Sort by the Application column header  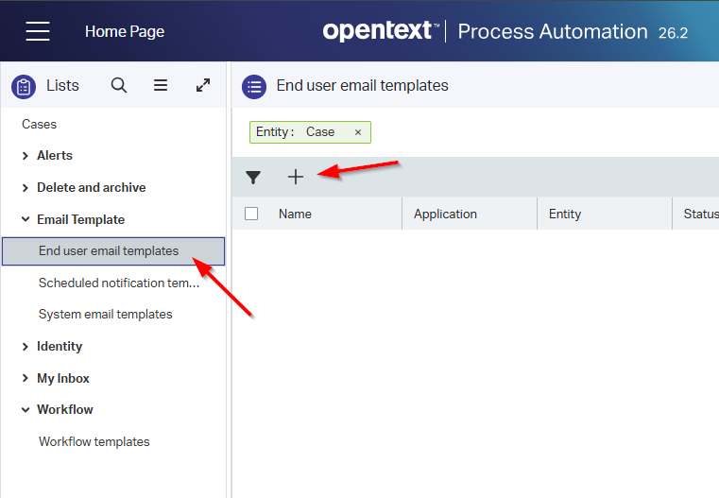click(x=445, y=215)
